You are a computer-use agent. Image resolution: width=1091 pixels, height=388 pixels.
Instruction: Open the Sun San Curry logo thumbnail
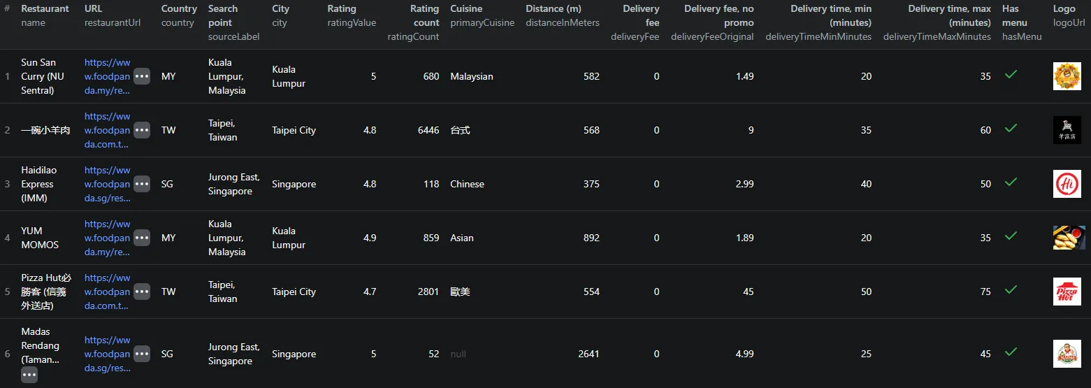click(x=1067, y=76)
